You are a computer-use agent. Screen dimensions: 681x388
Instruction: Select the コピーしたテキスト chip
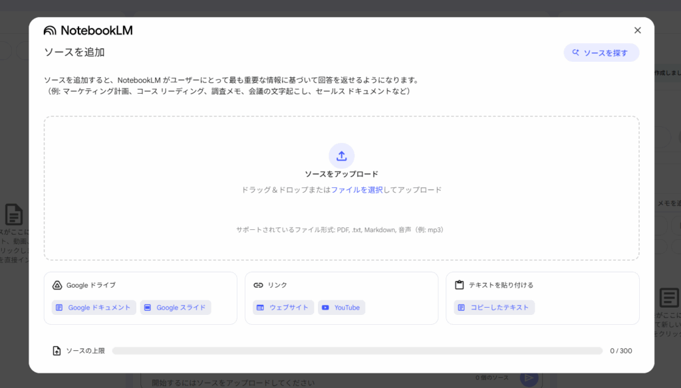494,307
